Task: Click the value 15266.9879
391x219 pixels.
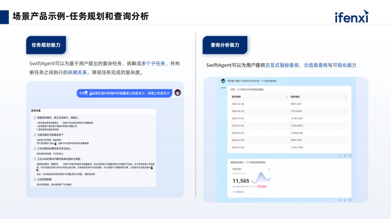Action: click(x=297, y=126)
